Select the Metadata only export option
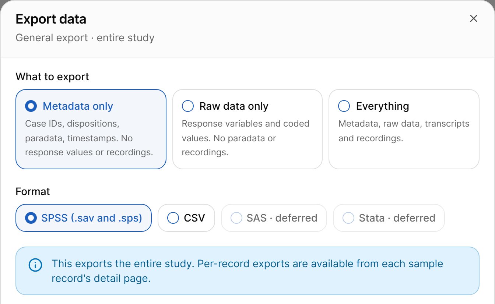This screenshot has height=304, width=495. pos(91,129)
